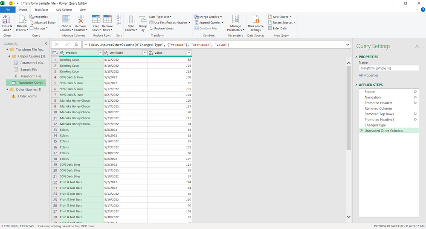Open gear for Promoted Headers1 step
The height and width of the screenshot is (229, 426).
tap(415, 120)
